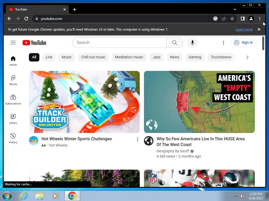Viewport: 269px width, 201px height.
Task: Click Geography By Geoff channel name
Action: coord(173,151)
